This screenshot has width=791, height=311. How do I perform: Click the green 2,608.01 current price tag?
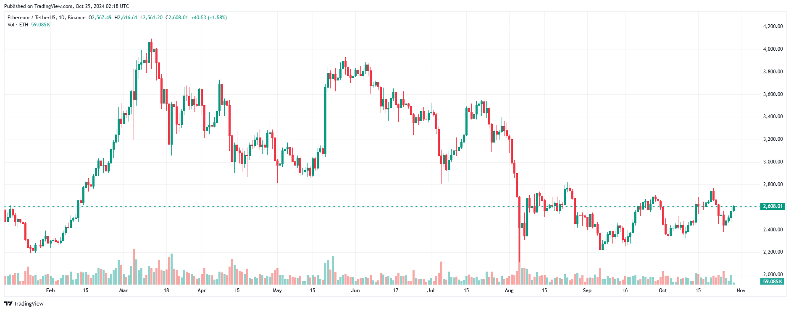click(773, 206)
